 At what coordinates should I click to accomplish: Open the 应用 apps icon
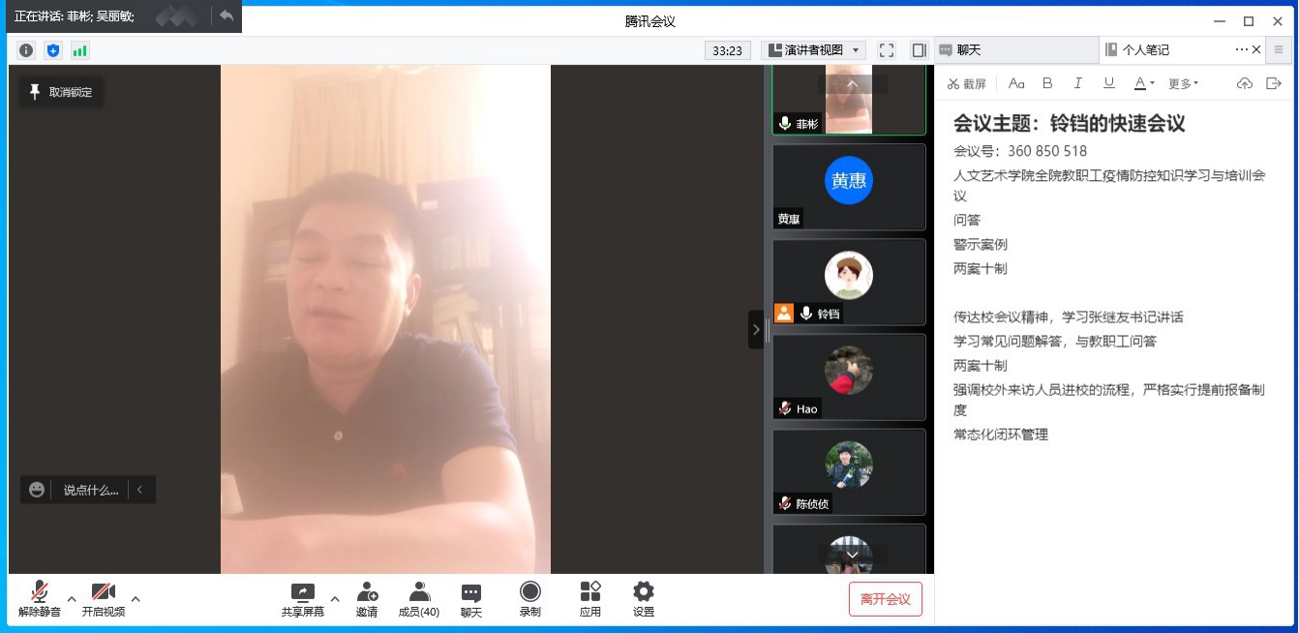tap(590, 592)
